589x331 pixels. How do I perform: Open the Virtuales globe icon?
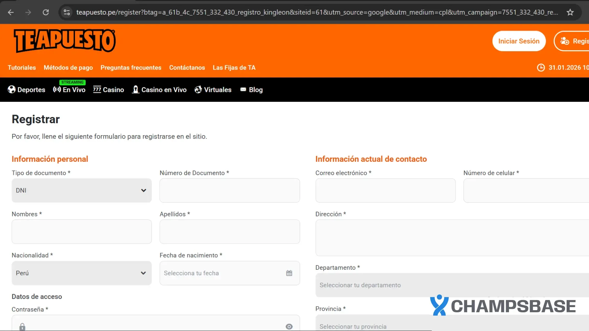pos(198,89)
